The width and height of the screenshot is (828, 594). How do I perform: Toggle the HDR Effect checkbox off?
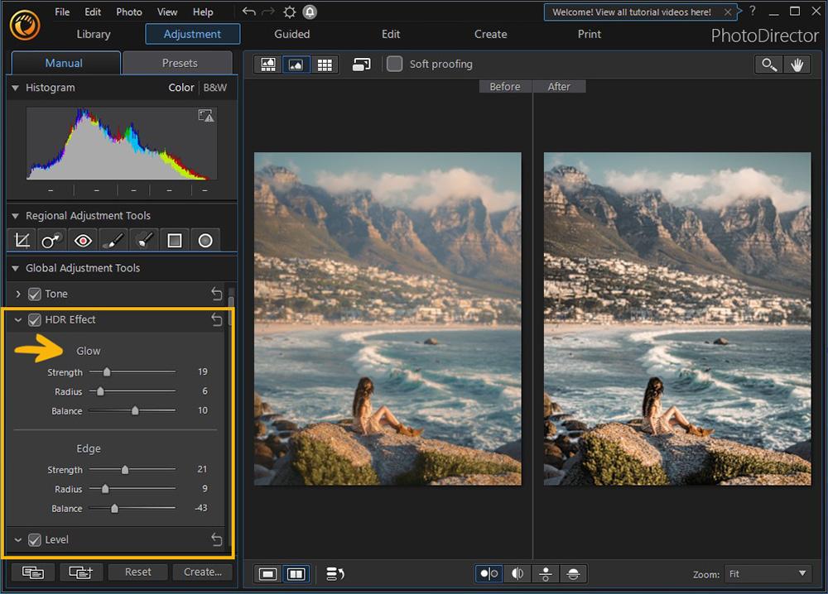coord(34,319)
